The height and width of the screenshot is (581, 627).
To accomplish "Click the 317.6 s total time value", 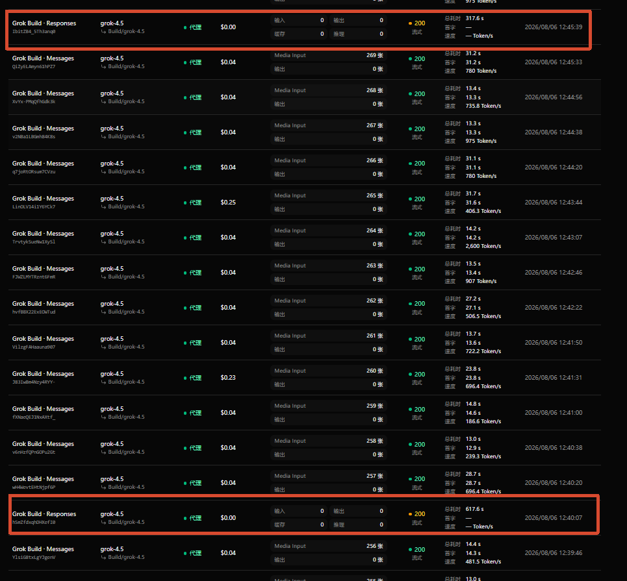I will click(x=475, y=18).
